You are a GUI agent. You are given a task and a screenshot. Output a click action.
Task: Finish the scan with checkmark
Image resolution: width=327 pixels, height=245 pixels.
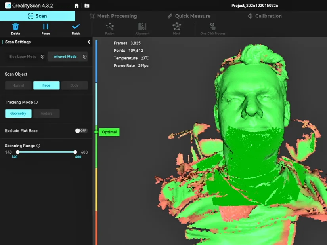coord(76,29)
